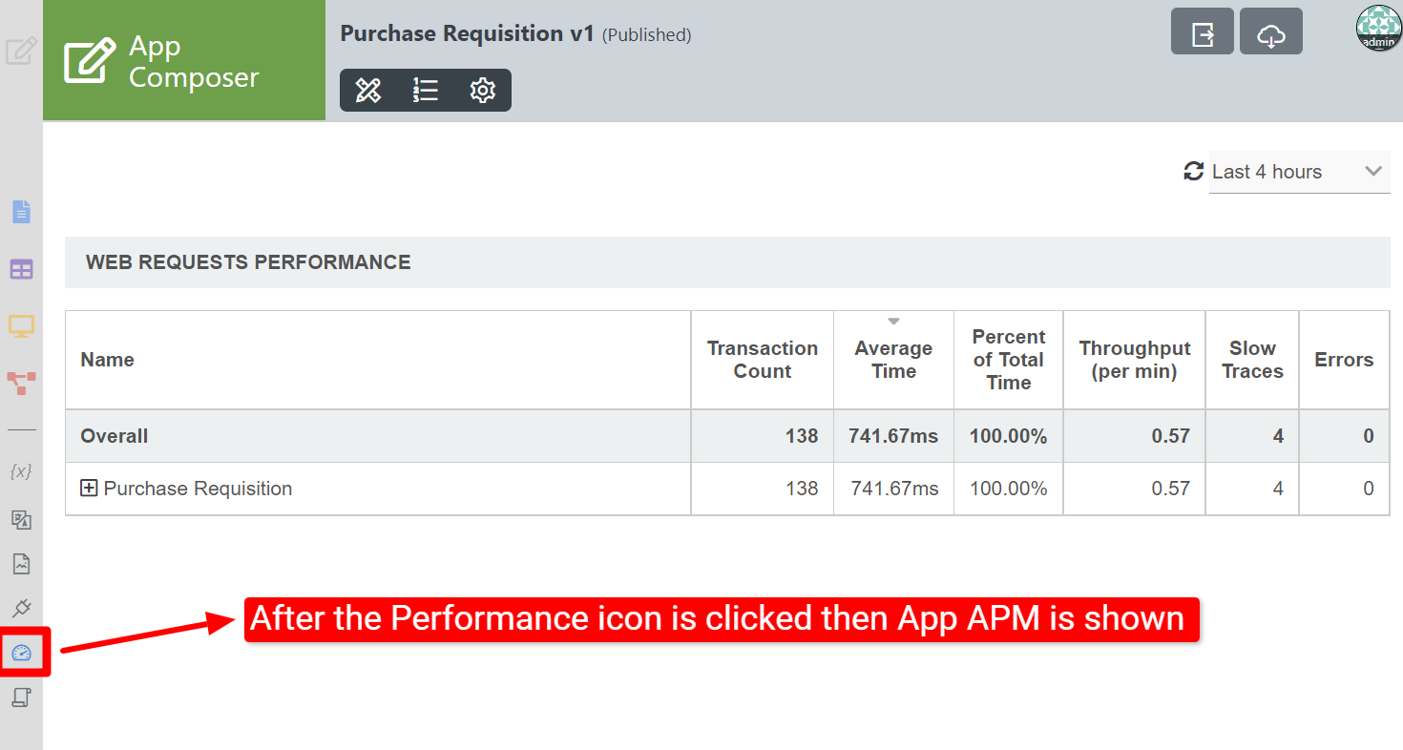The width and height of the screenshot is (1403, 750).
Task: Sort by Average Time column
Action: point(893,360)
